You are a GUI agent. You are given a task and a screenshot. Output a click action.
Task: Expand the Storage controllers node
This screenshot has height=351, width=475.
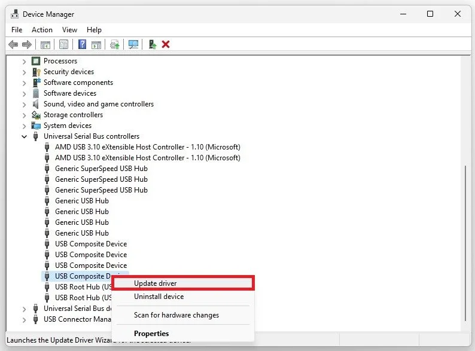pyautogui.click(x=25, y=115)
